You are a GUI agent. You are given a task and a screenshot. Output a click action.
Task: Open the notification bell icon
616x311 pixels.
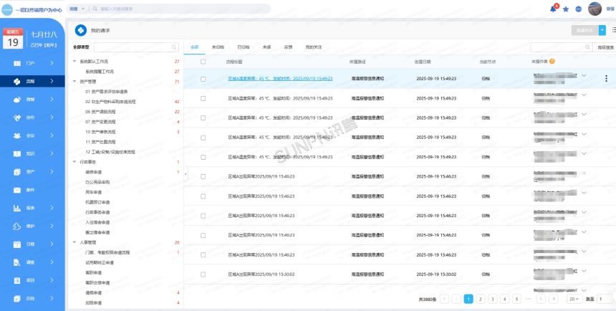pos(553,9)
